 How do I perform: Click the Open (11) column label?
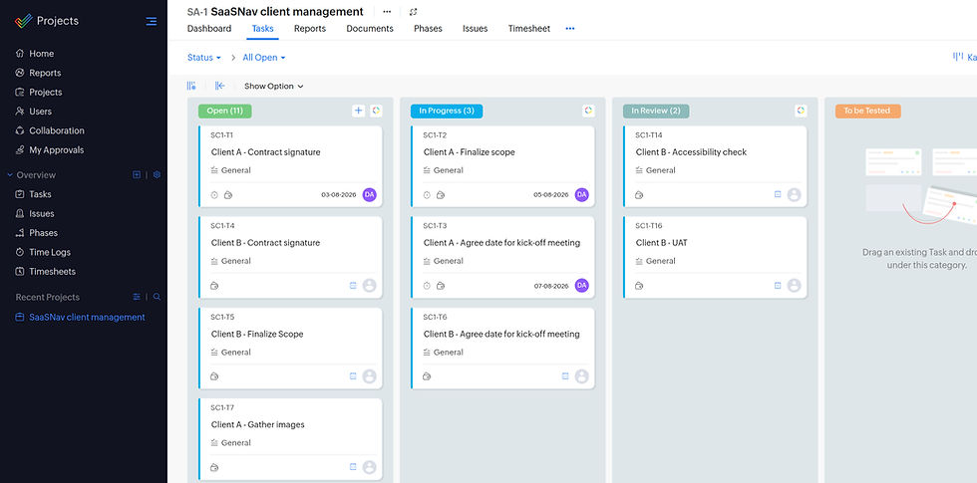(225, 111)
